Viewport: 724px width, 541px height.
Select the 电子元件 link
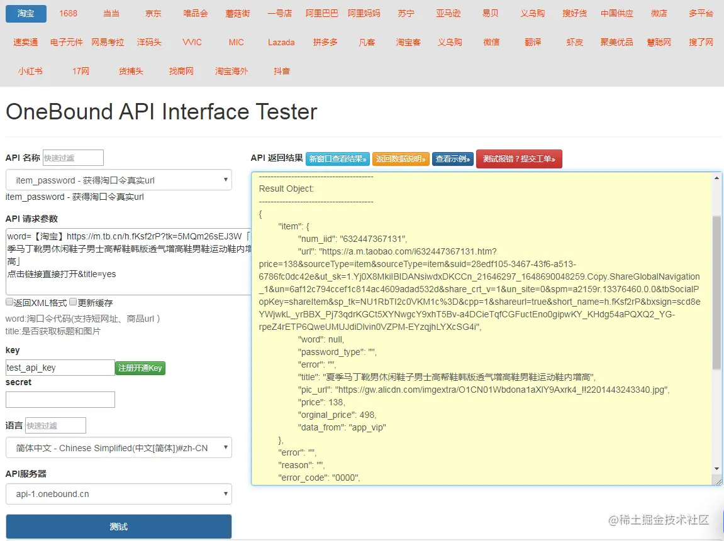(x=67, y=43)
